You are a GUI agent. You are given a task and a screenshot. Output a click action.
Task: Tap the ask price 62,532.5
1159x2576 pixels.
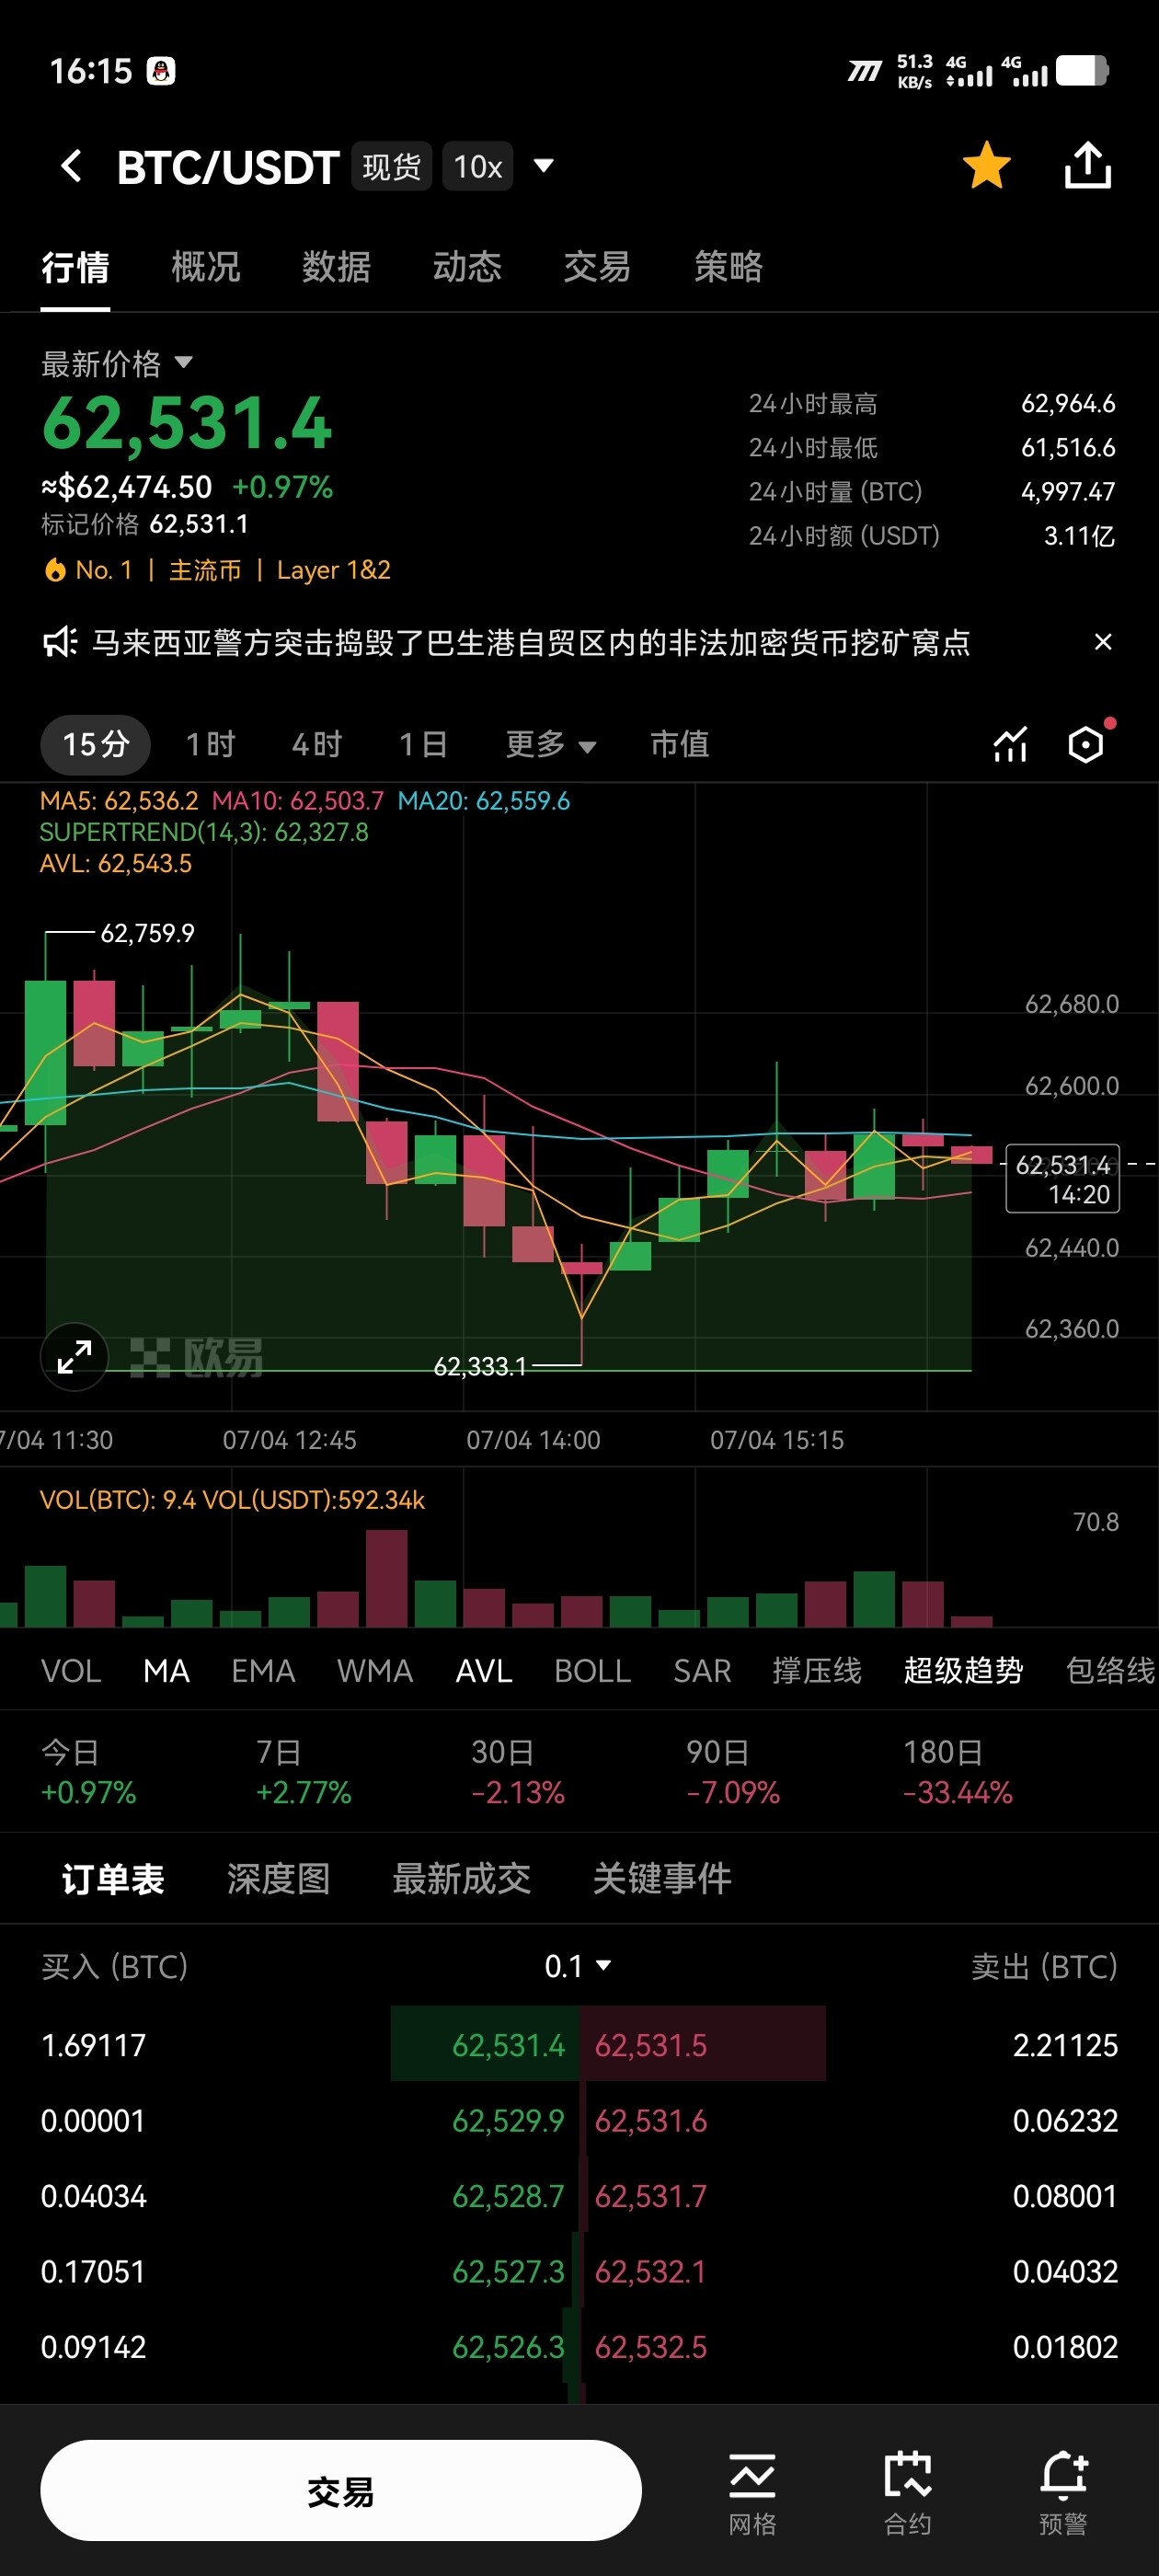[651, 2346]
